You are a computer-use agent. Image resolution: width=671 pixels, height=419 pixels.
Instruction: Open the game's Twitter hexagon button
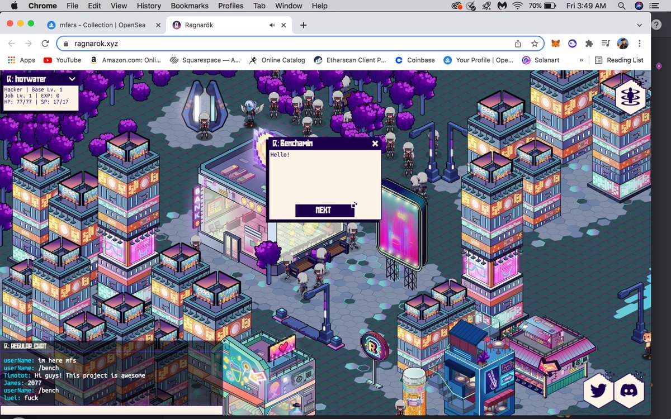coord(598,391)
